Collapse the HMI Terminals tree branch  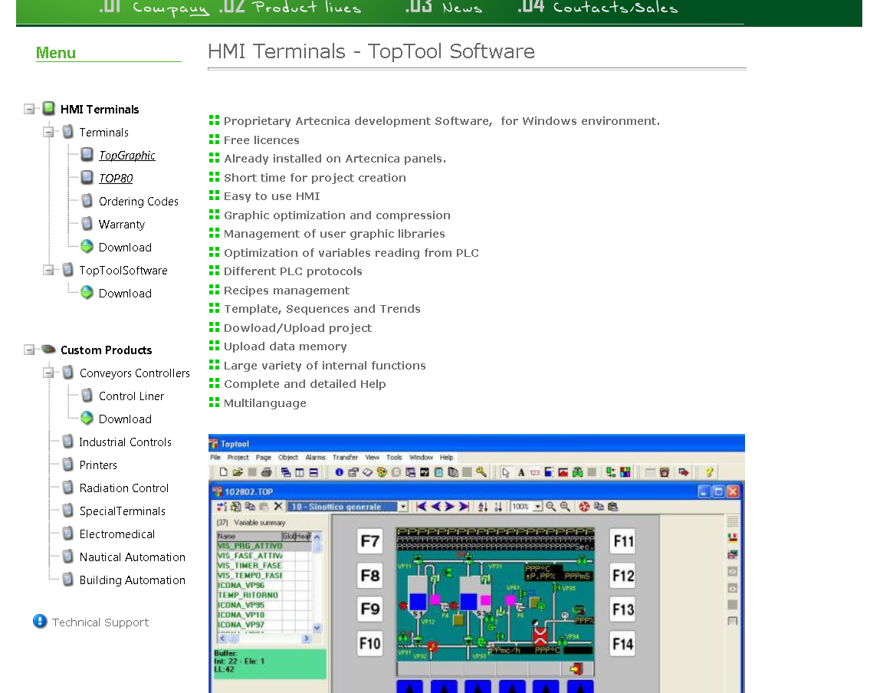(29, 109)
